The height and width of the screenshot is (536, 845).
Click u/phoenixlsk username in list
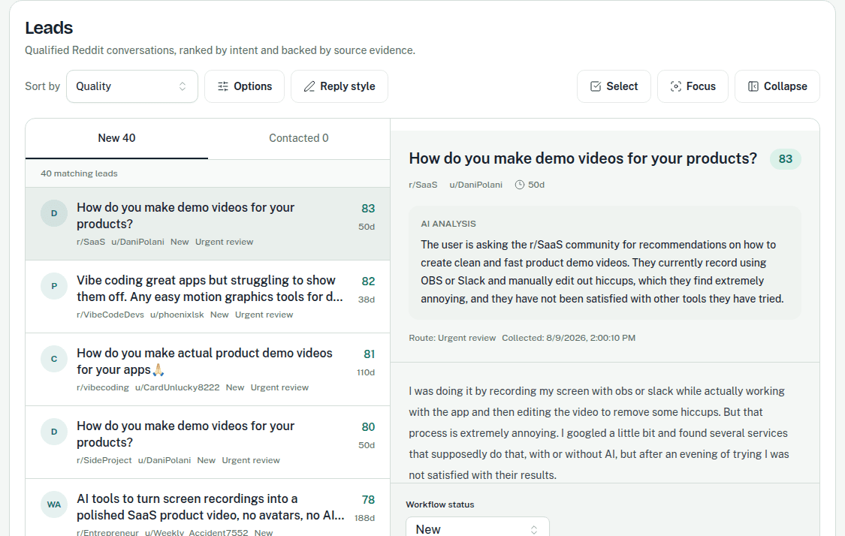click(x=177, y=315)
